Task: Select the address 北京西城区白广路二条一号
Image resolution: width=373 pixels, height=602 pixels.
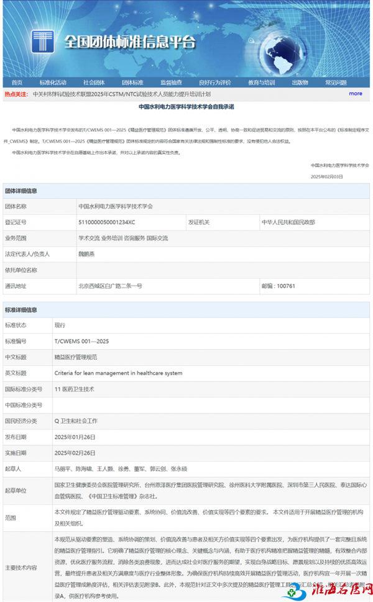Action: tap(110, 286)
